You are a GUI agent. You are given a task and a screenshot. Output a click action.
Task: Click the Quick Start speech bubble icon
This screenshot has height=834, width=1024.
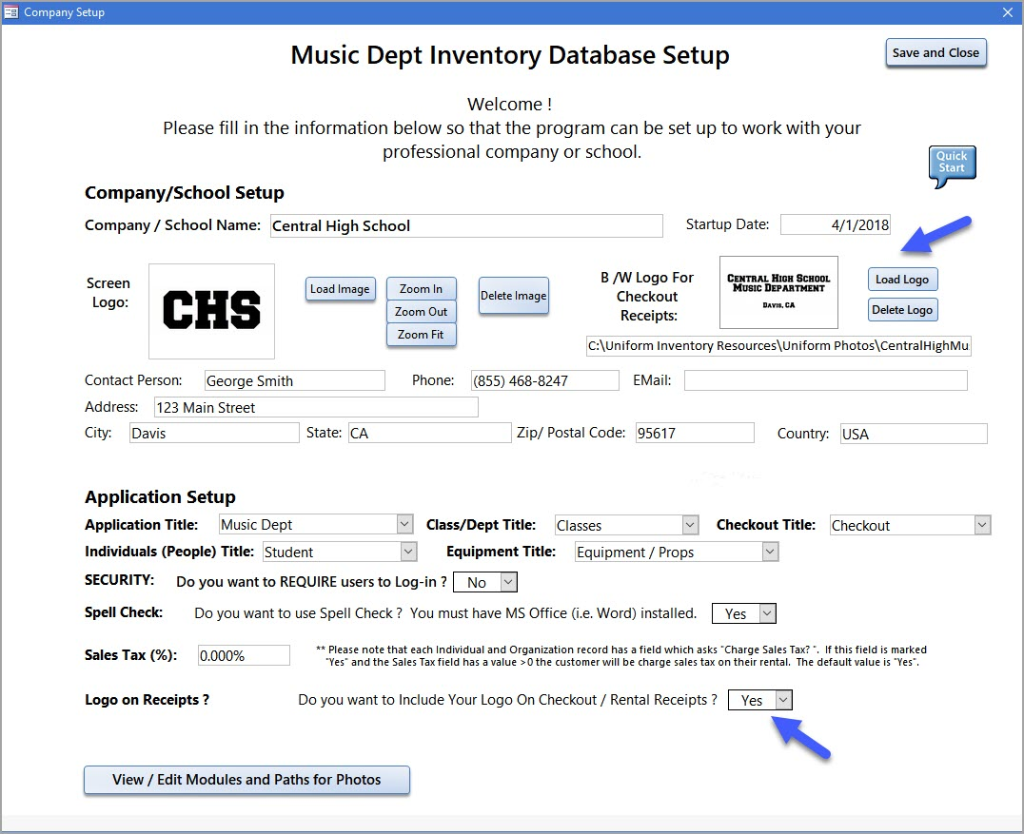click(x=952, y=165)
